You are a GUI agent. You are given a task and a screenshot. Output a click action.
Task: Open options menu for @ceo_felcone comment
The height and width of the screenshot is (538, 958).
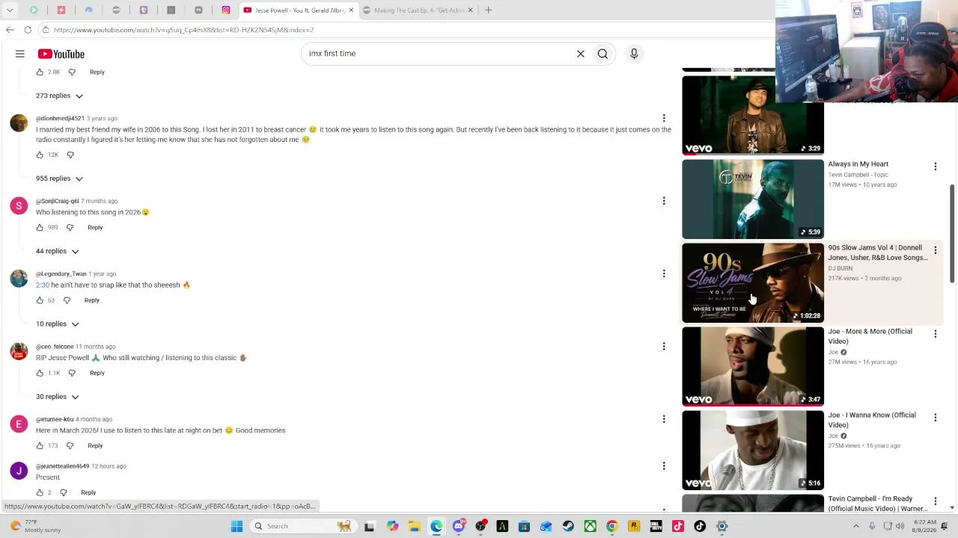tap(664, 347)
